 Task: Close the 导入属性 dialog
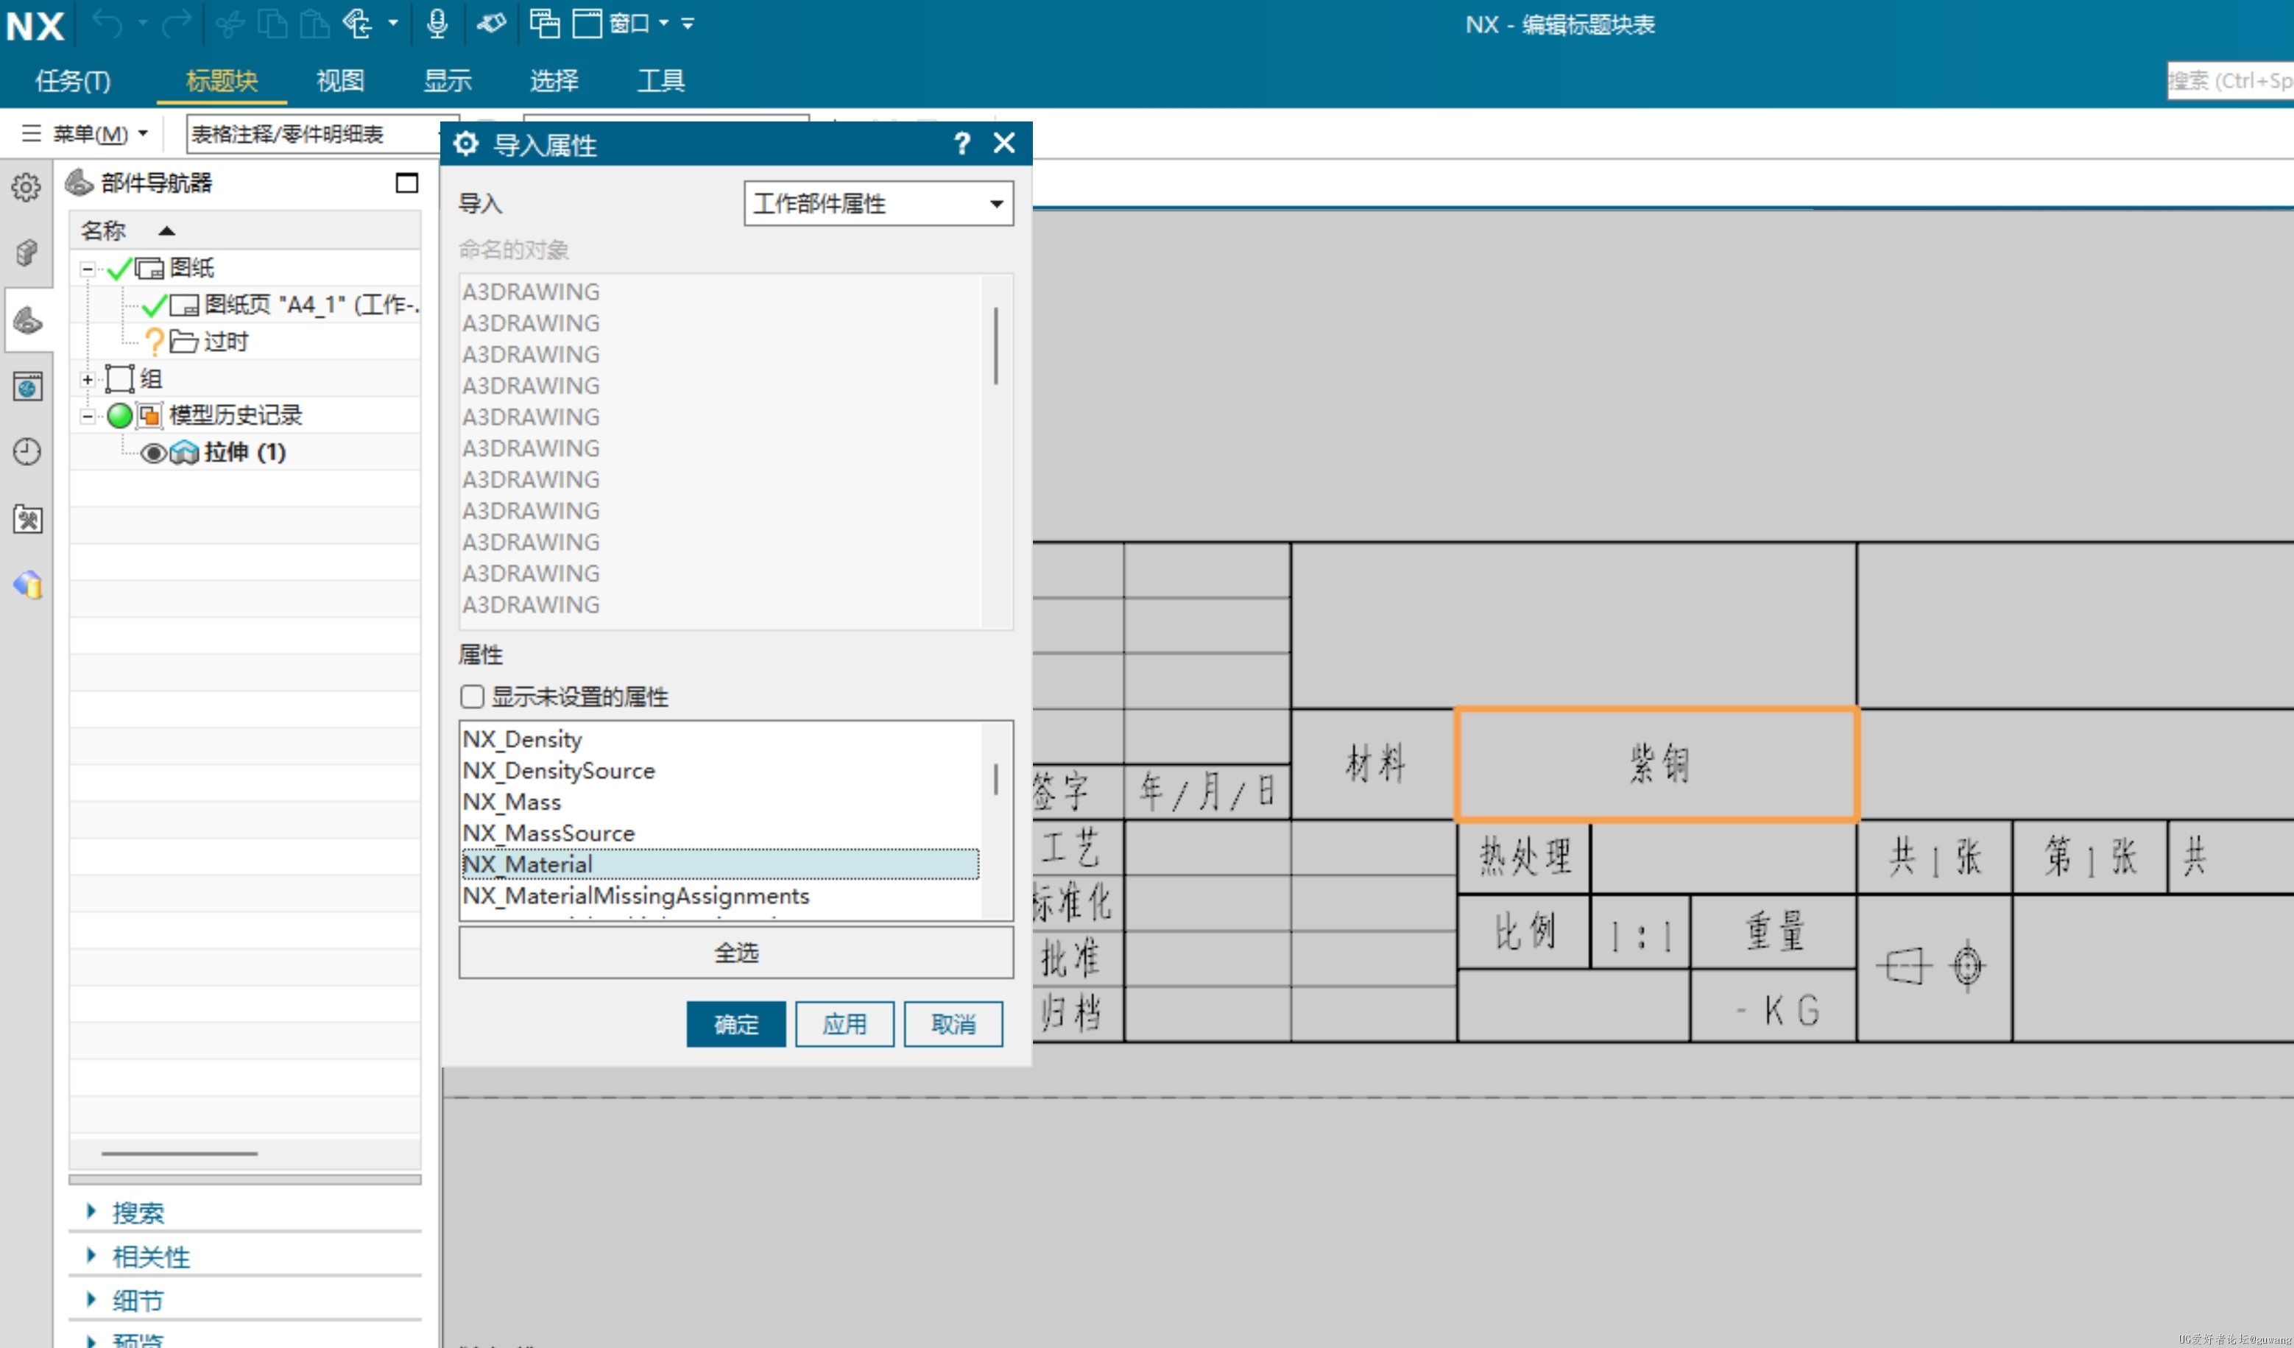click(1003, 144)
